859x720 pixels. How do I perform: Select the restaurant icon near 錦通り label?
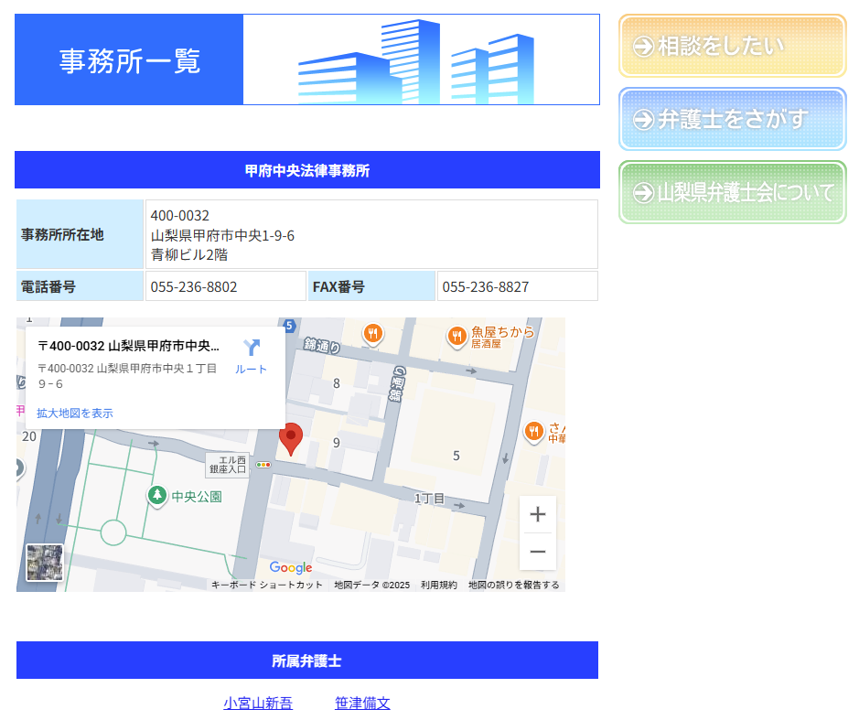coord(372,334)
